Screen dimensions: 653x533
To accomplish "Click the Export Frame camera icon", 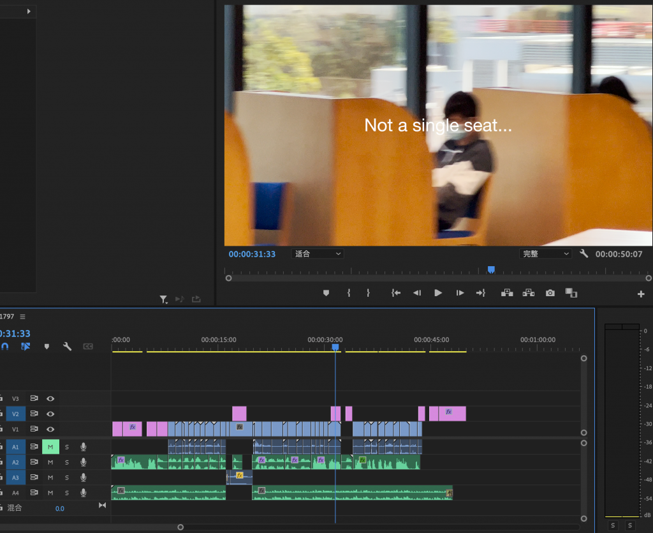I will coord(550,293).
